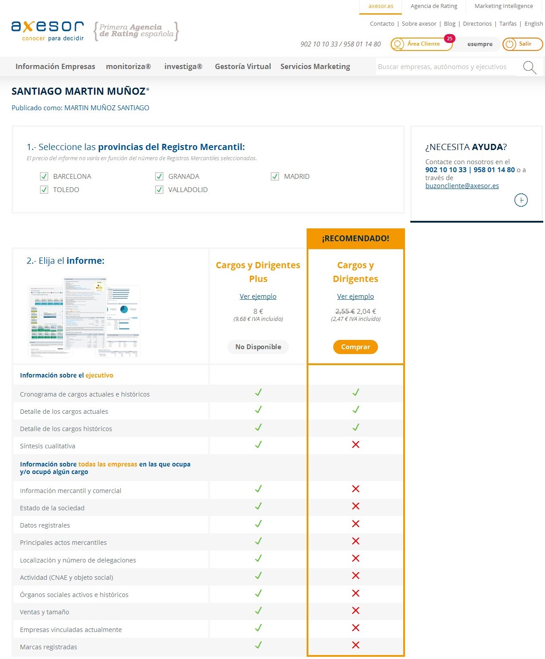Viewport: 545px width, 659px height.
Task: Click the red cross for Marcas registradas
Action: click(355, 645)
